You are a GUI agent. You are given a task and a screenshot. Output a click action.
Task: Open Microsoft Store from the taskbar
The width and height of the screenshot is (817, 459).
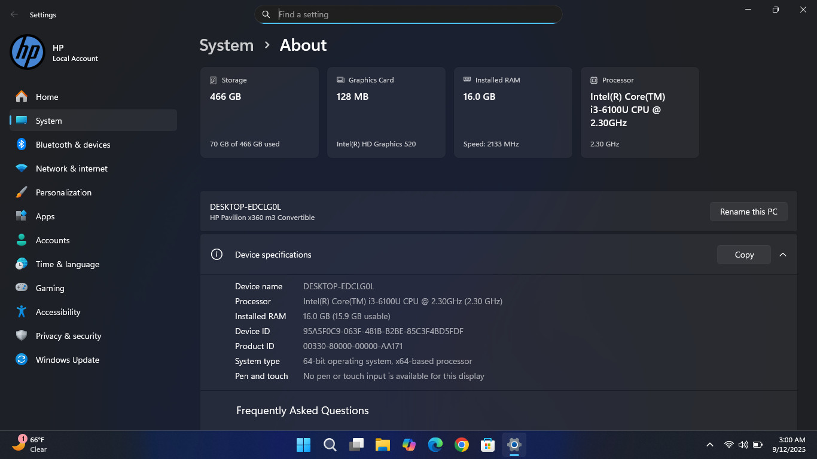pos(488,445)
